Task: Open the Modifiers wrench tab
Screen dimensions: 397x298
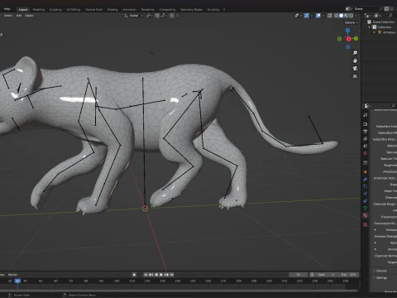Action: tap(366, 179)
